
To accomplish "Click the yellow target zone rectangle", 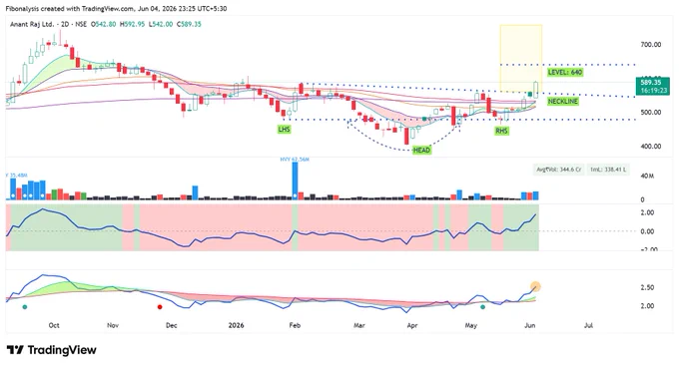I will [x=521, y=58].
